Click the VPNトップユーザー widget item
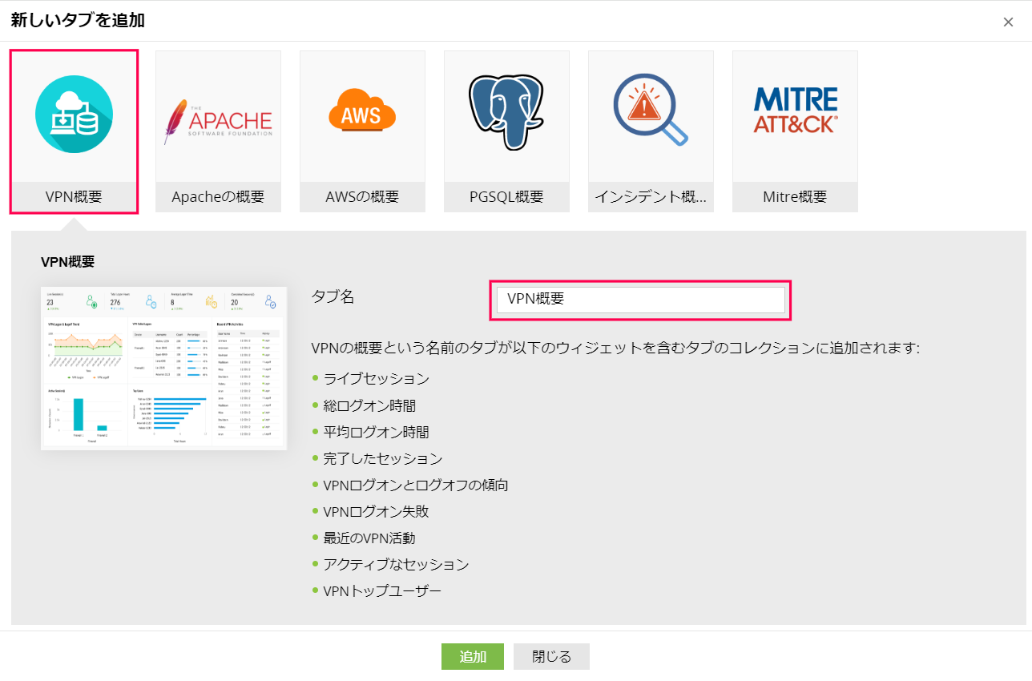Image resolution: width=1032 pixels, height=681 pixels. tap(382, 591)
